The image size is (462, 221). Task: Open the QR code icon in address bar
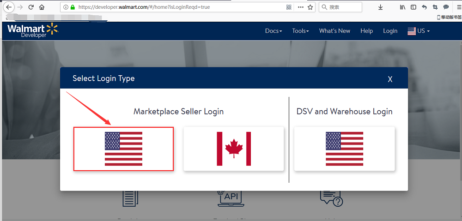[x=289, y=7]
